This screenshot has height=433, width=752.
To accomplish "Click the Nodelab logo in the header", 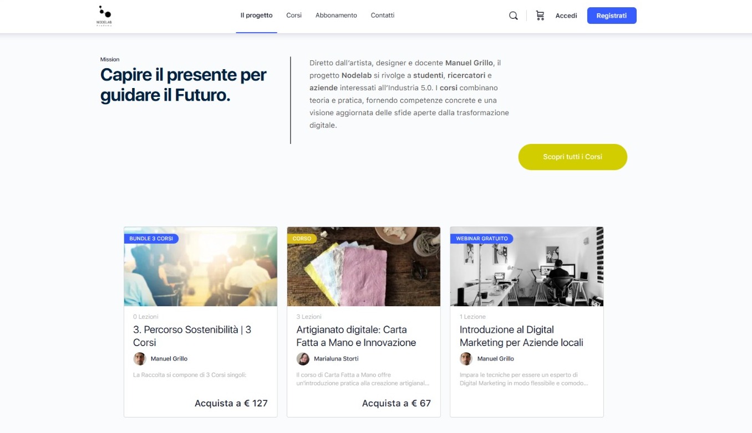I will coord(104,16).
